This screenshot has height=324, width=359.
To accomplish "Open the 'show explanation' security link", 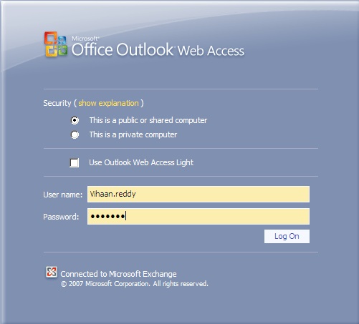I will pos(108,103).
